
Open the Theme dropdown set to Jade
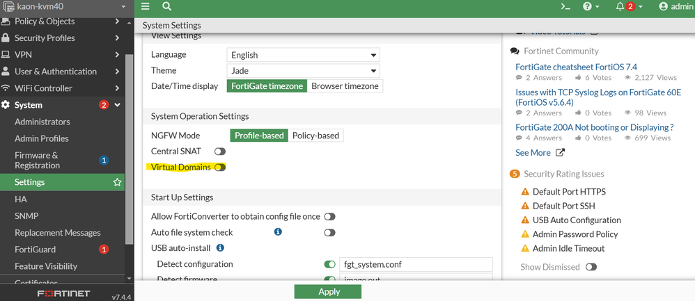[303, 71]
